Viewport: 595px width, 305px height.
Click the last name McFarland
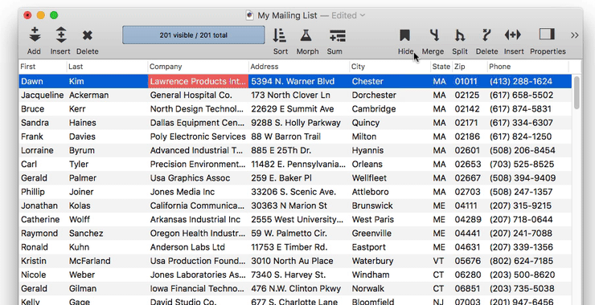(x=89, y=261)
